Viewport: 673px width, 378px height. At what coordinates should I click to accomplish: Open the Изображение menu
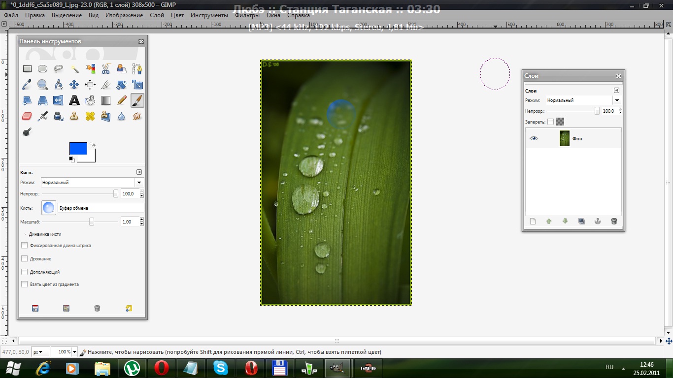click(x=124, y=15)
